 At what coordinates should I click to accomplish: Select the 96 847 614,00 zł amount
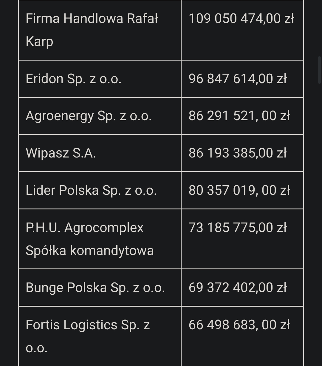point(238,79)
